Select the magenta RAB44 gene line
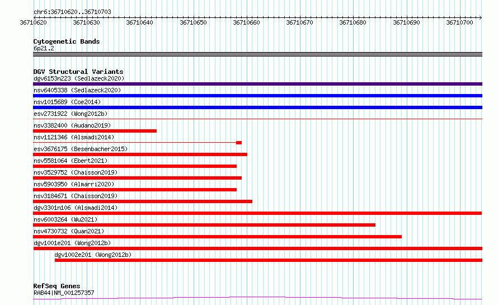 tap(257, 298)
